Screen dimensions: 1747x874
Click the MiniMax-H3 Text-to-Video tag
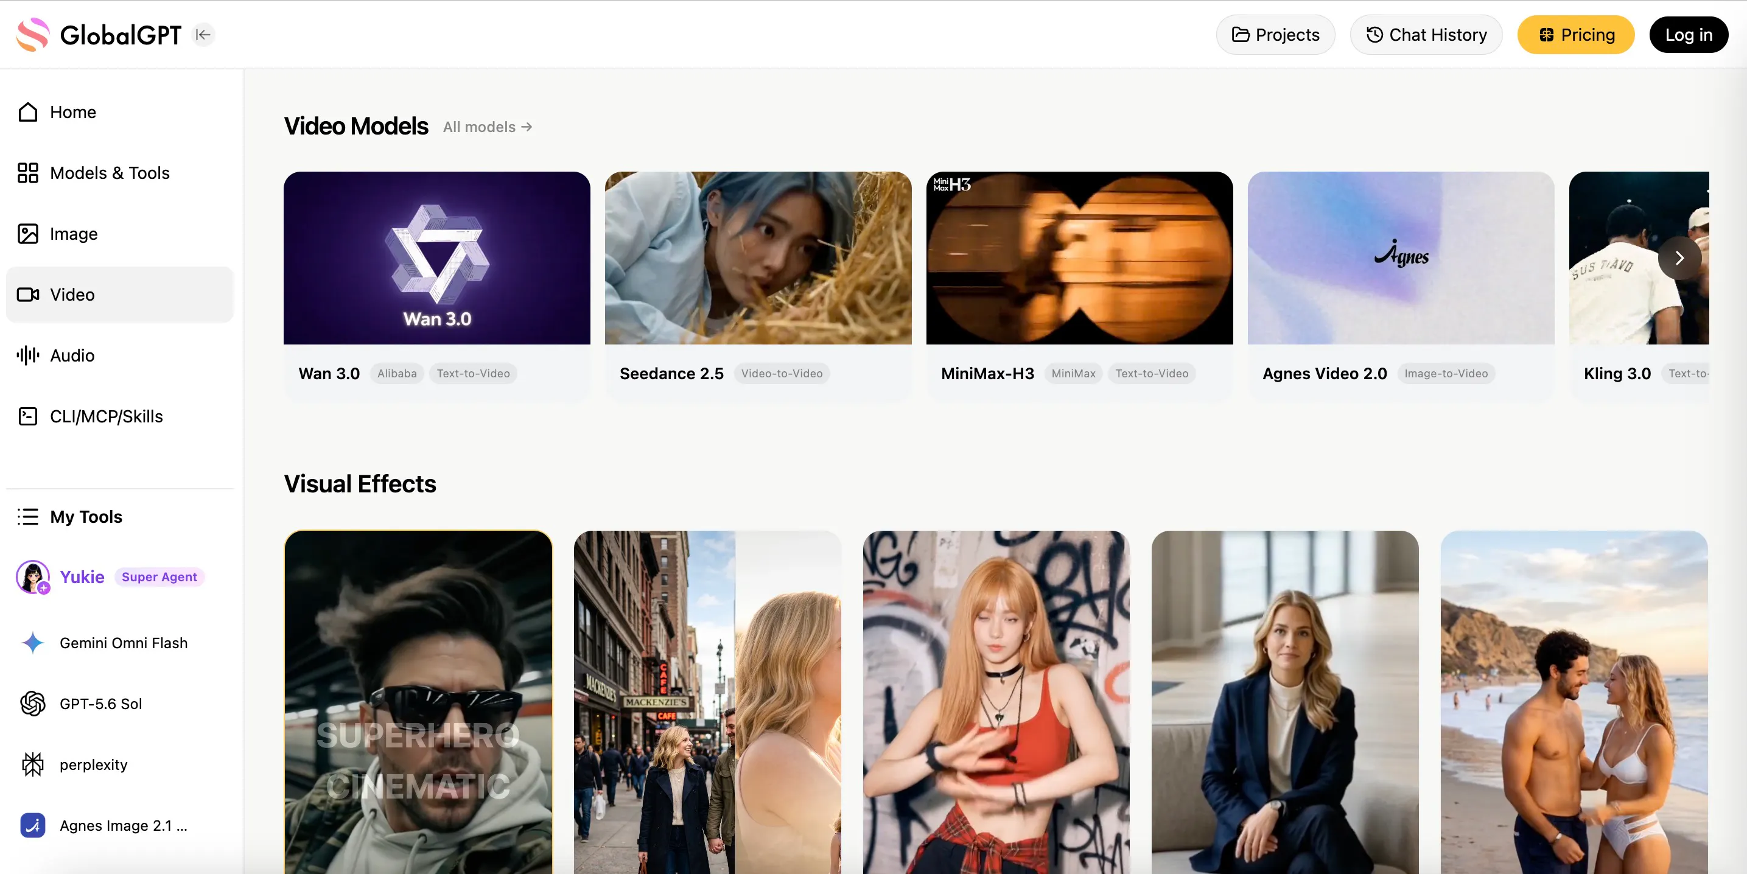click(1152, 374)
